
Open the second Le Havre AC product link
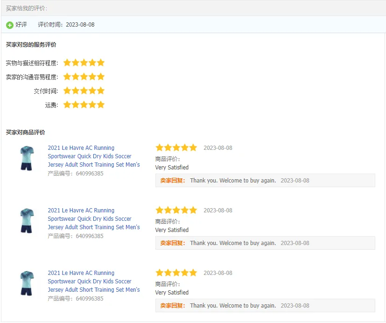point(93,219)
